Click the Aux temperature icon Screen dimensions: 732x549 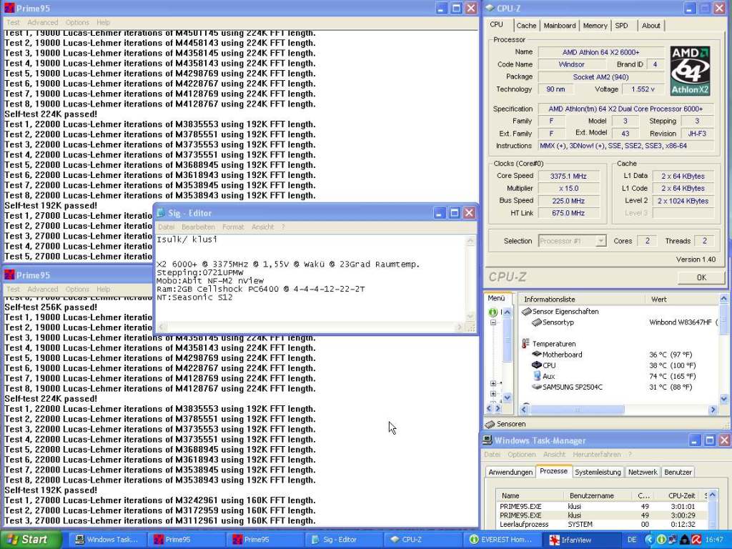coord(536,376)
